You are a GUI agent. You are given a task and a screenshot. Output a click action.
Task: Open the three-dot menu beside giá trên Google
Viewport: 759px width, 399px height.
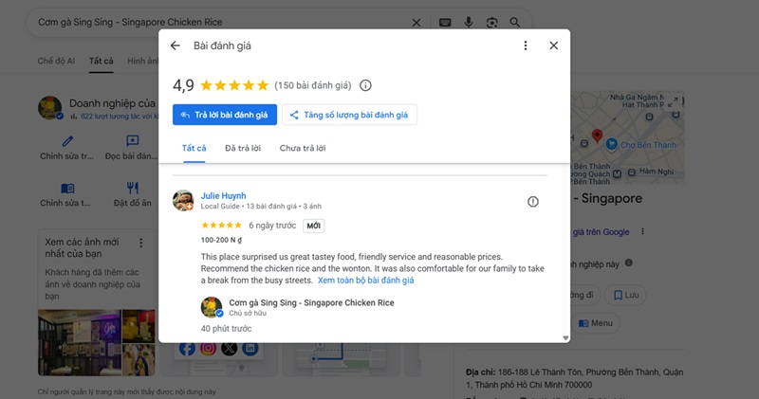(643, 231)
